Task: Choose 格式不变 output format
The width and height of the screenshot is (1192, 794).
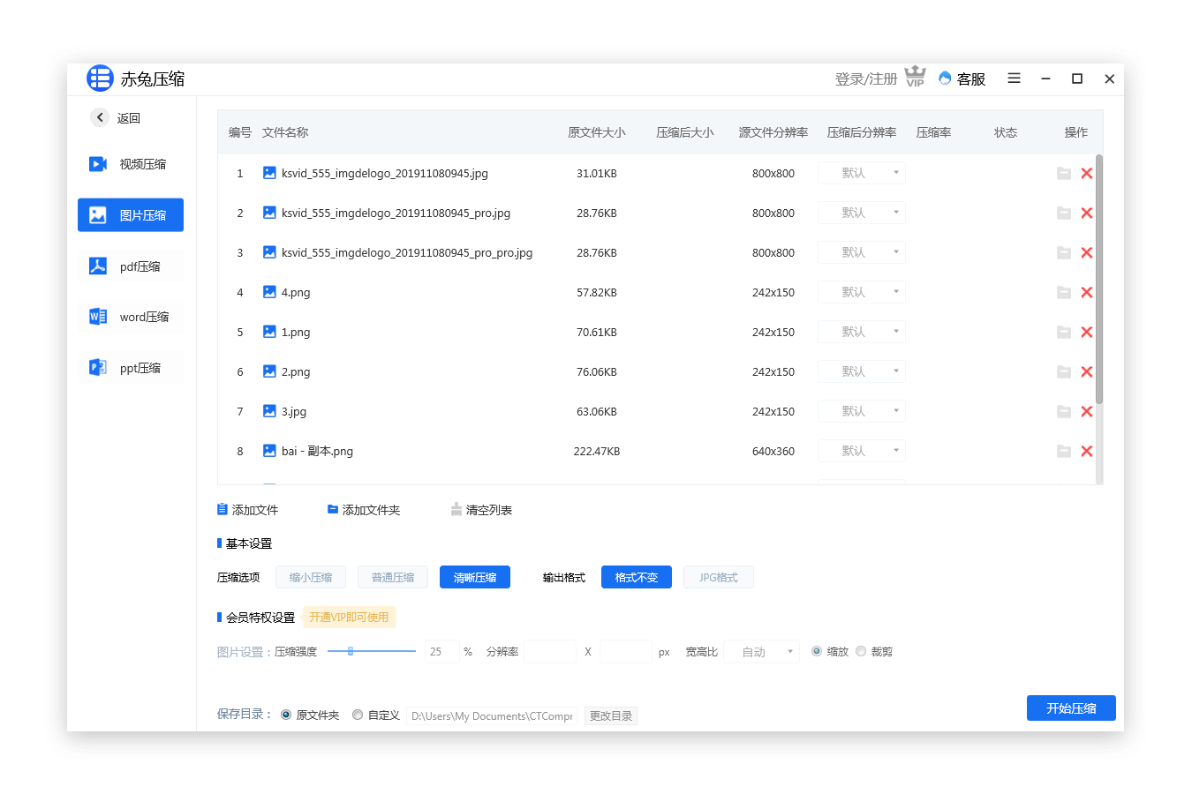Action: (x=637, y=577)
